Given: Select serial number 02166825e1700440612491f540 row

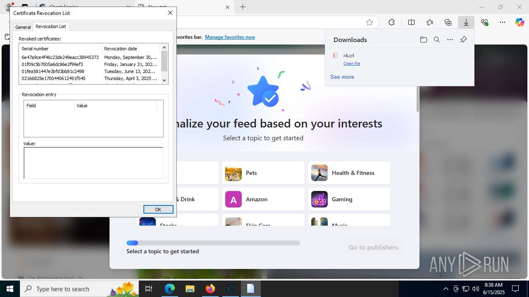Looking at the screenshot, I should (x=89, y=78).
